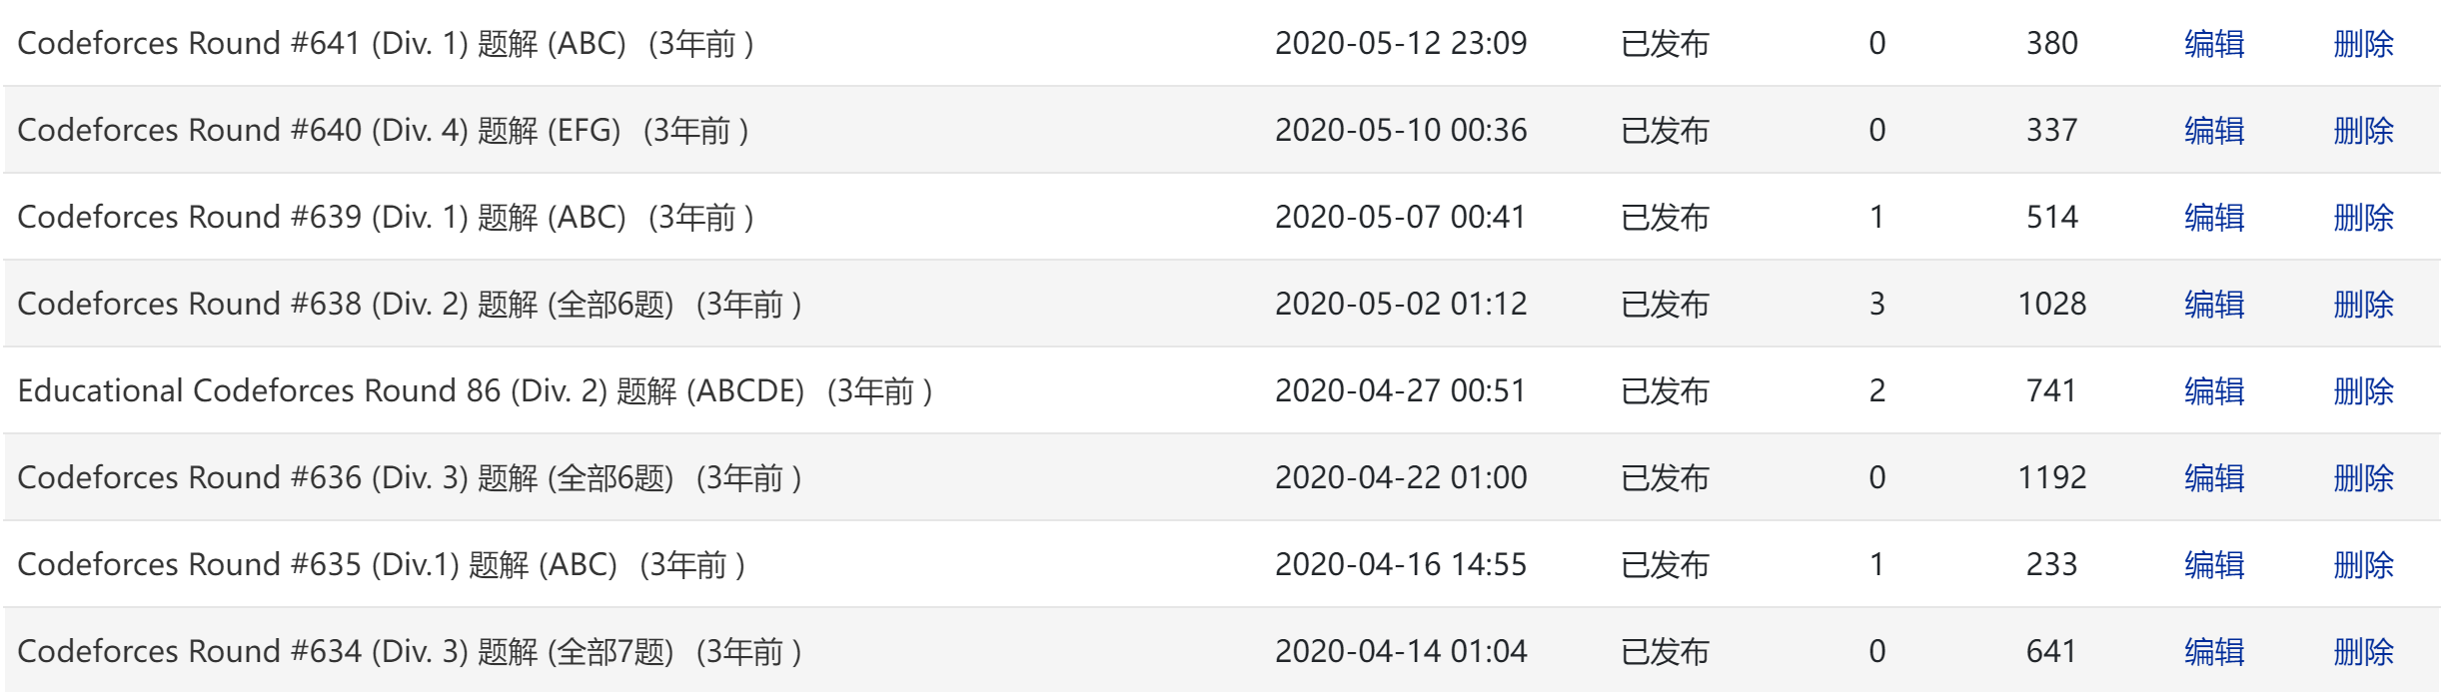This screenshot has height=692, width=2445.
Task: Delete the Codeforces Round #640 (Div. 4) post
Action: point(2363,131)
